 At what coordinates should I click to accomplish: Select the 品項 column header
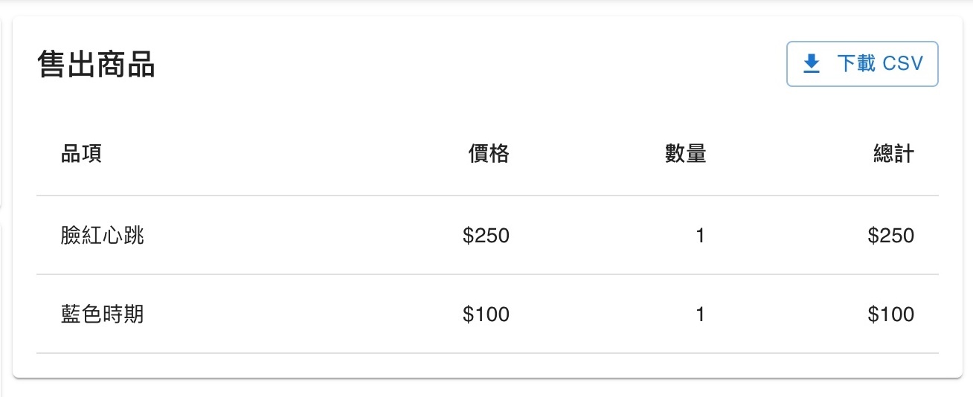pyautogui.click(x=81, y=154)
